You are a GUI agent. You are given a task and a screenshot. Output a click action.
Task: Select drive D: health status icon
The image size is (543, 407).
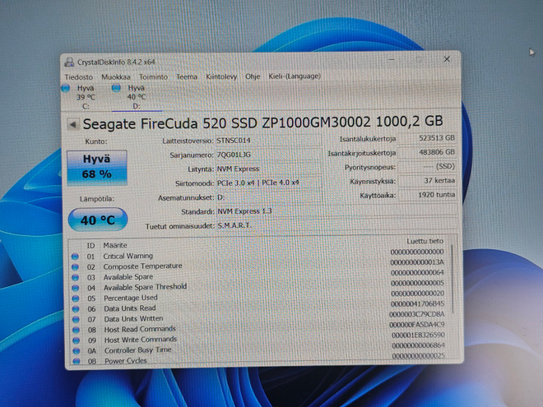point(116,88)
